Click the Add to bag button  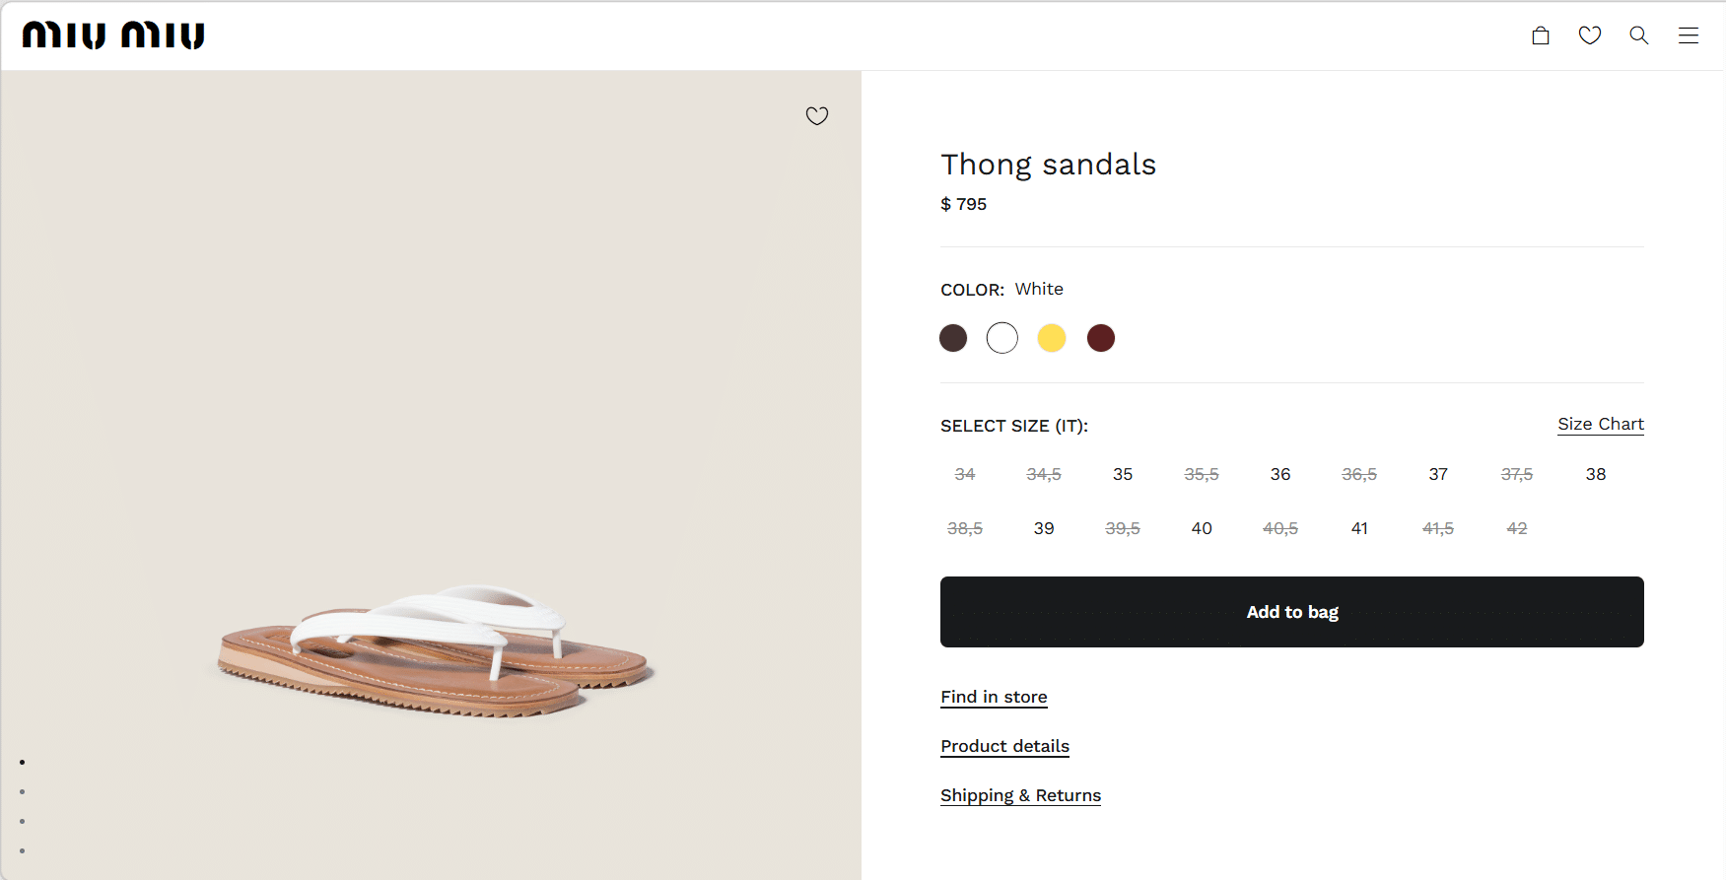coord(1291,612)
